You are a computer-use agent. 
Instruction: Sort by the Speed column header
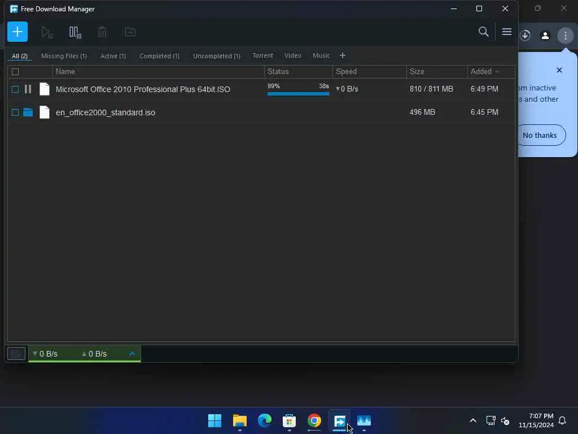click(x=369, y=72)
